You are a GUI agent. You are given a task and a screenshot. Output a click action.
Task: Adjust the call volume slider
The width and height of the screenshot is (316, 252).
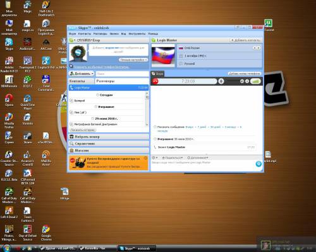(233, 81)
